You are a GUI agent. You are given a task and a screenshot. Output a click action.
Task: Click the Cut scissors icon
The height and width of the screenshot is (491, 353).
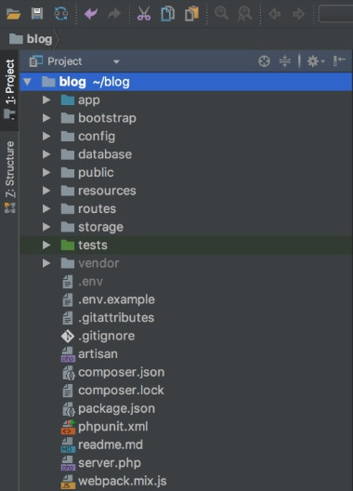[x=144, y=14]
